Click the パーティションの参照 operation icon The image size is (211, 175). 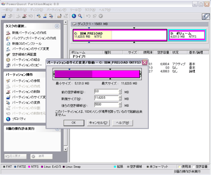[x=8, y=81]
